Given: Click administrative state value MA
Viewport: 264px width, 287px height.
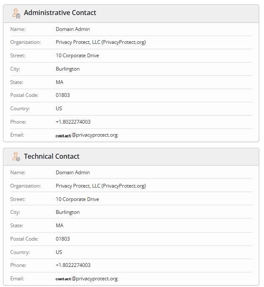Looking at the screenshot, I should pyautogui.click(x=60, y=82).
